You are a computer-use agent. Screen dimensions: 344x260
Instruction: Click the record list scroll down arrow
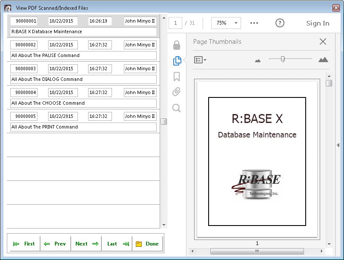tap(164, 225)
